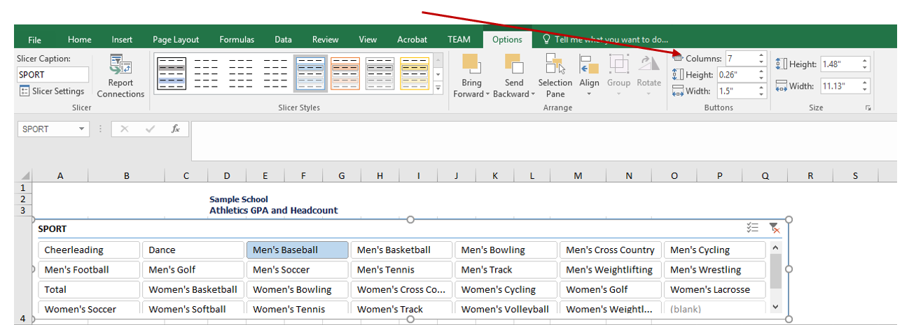Viewport: 902px width, 325px height.
Task: Toggle the Women's Golf slicer item
Action: click(610, 289)
